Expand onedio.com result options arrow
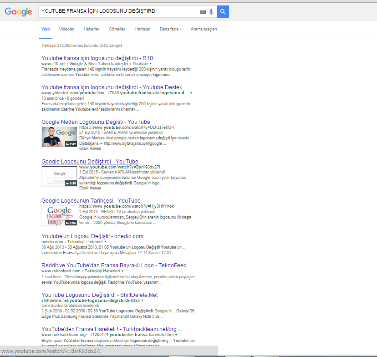This screenshot has width=377, height=357. [x=106, y=242]
